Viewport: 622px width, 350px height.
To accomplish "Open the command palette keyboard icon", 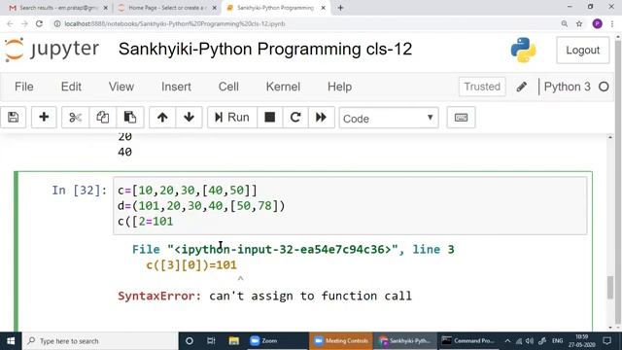I will 461,118.
